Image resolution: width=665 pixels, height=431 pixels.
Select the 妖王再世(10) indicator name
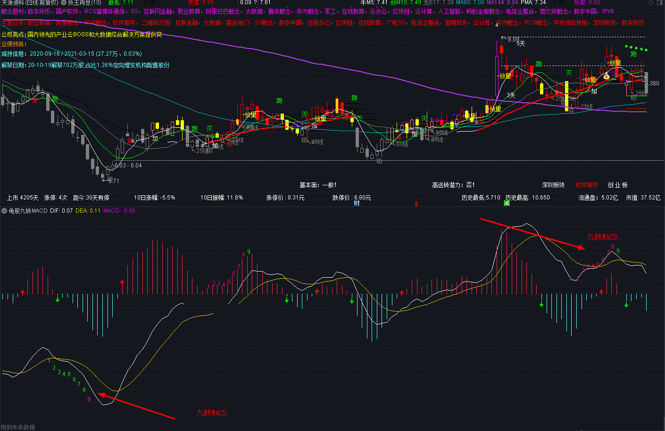(84, 2)
